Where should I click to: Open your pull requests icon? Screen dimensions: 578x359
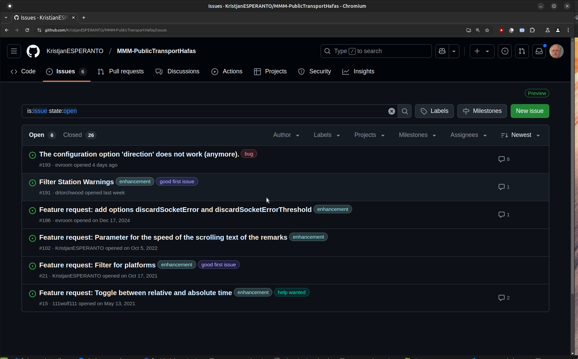pos(522,51)
